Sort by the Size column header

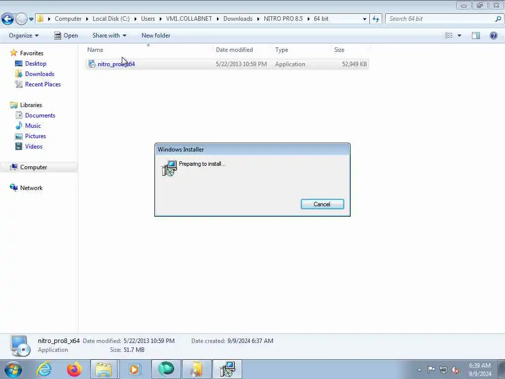(x=339, y=50)
